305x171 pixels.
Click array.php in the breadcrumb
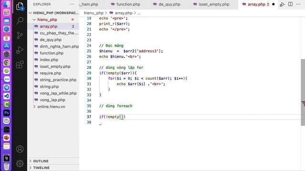click(123, 13)
